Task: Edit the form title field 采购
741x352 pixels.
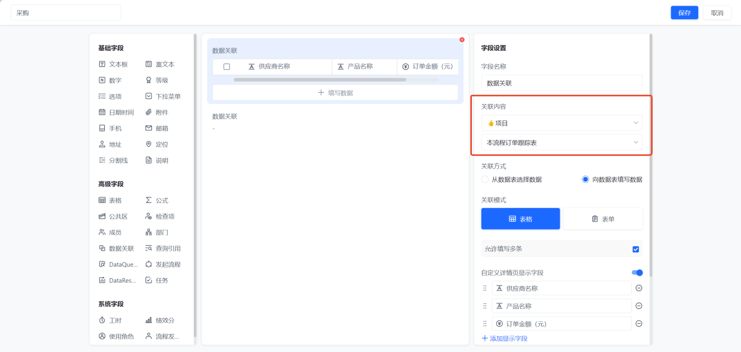Action: pos(66,13)
